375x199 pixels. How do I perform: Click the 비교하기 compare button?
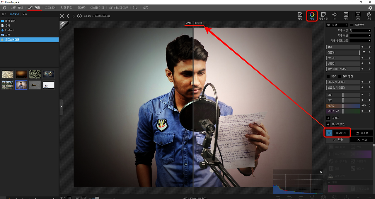(341, 133)
